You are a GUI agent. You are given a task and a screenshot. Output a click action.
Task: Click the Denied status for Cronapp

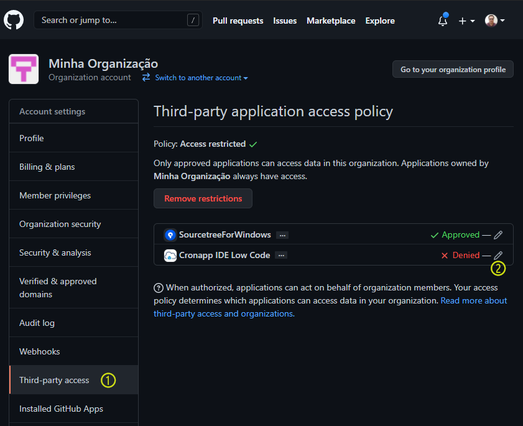(x=460, y=256)
